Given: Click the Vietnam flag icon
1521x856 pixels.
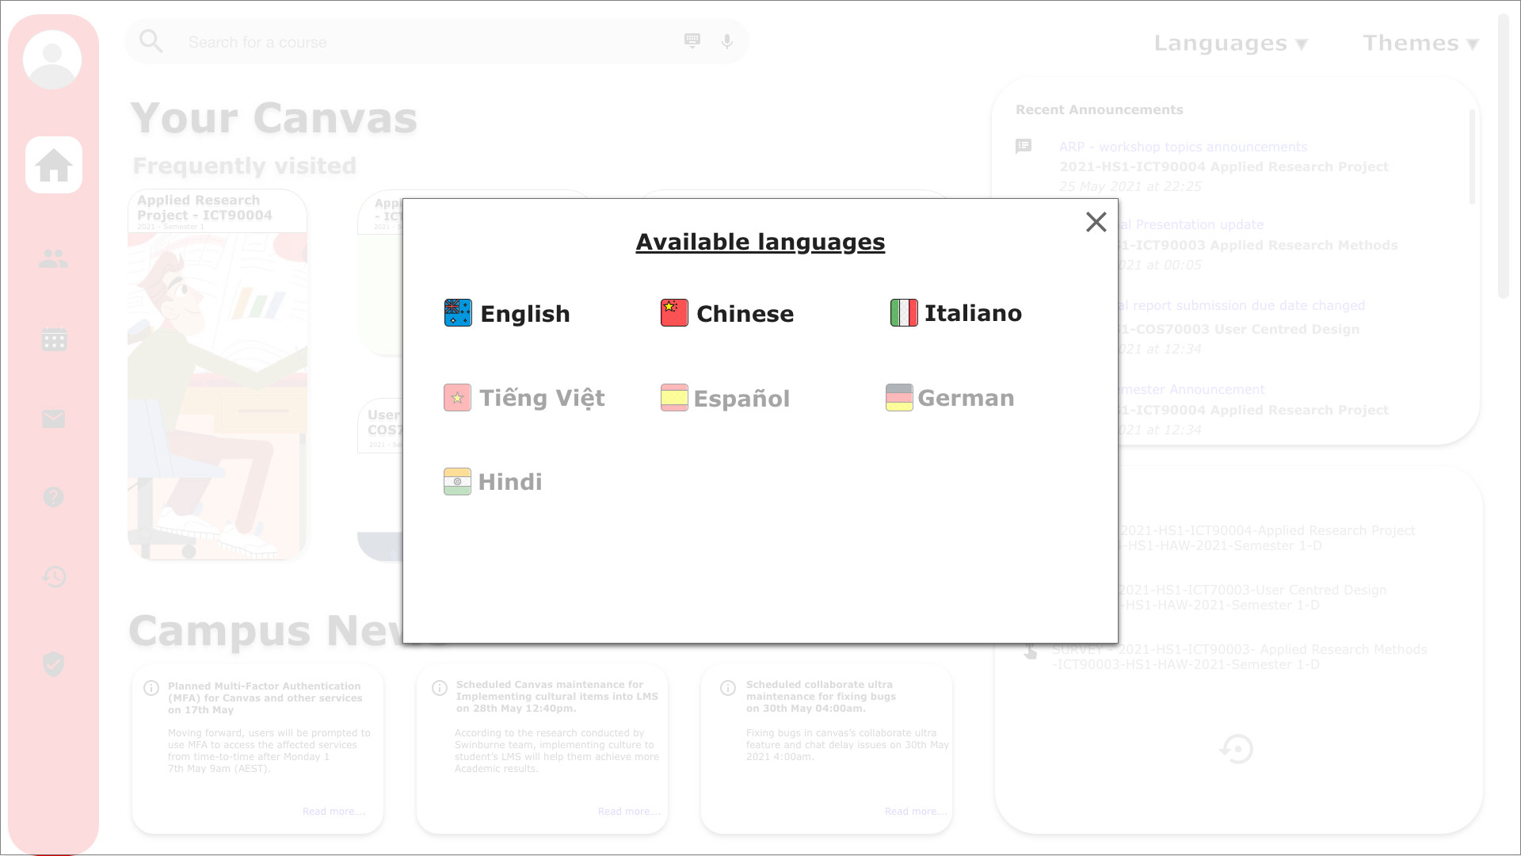Looking at the screenshot, I should (x=457, y=398).
